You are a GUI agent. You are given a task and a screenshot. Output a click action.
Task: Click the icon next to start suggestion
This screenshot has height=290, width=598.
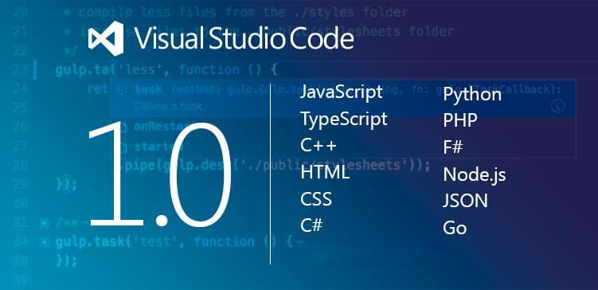(123, 147)
